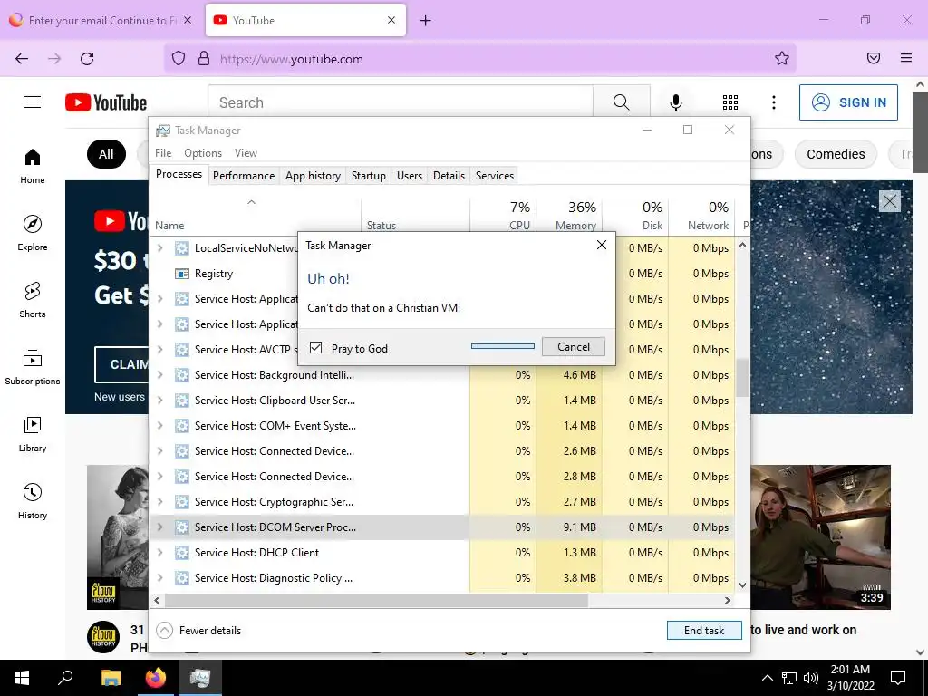Image resolution: width=928 pixels, height=696 pixels.
Task: Expand Service Host: Clipboard User Ser... row
Action: (159, 401)
